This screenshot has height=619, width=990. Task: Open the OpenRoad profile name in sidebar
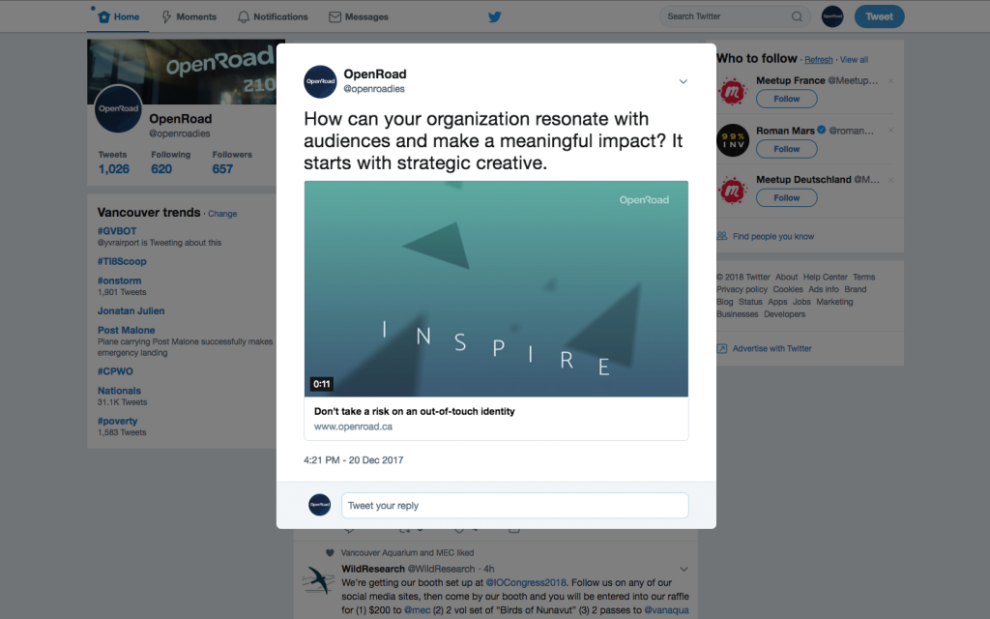[180, 119]
